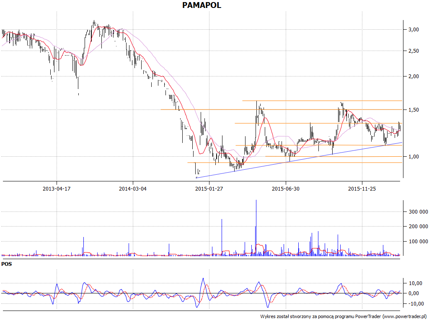Select the -10,00 oscillator axis label
The width and height of the screenshot is (429, 321).
coord(415,303)
